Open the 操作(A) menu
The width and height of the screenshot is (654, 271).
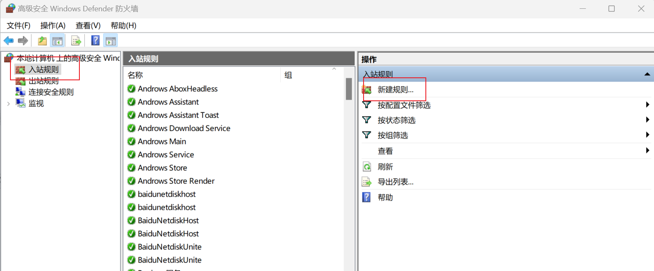(53, 26)
